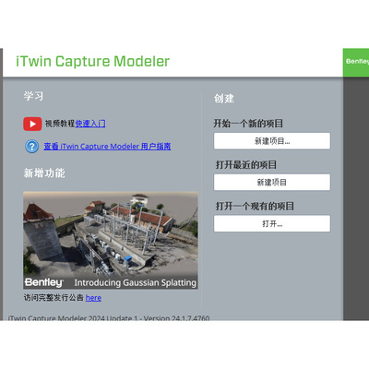Click the 开始一个新的项目 label
The image size is (369, 369).
[x=248, y=124]
